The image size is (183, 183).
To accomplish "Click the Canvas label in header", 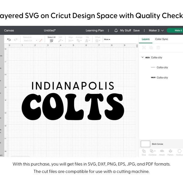I will coord(9,31).
